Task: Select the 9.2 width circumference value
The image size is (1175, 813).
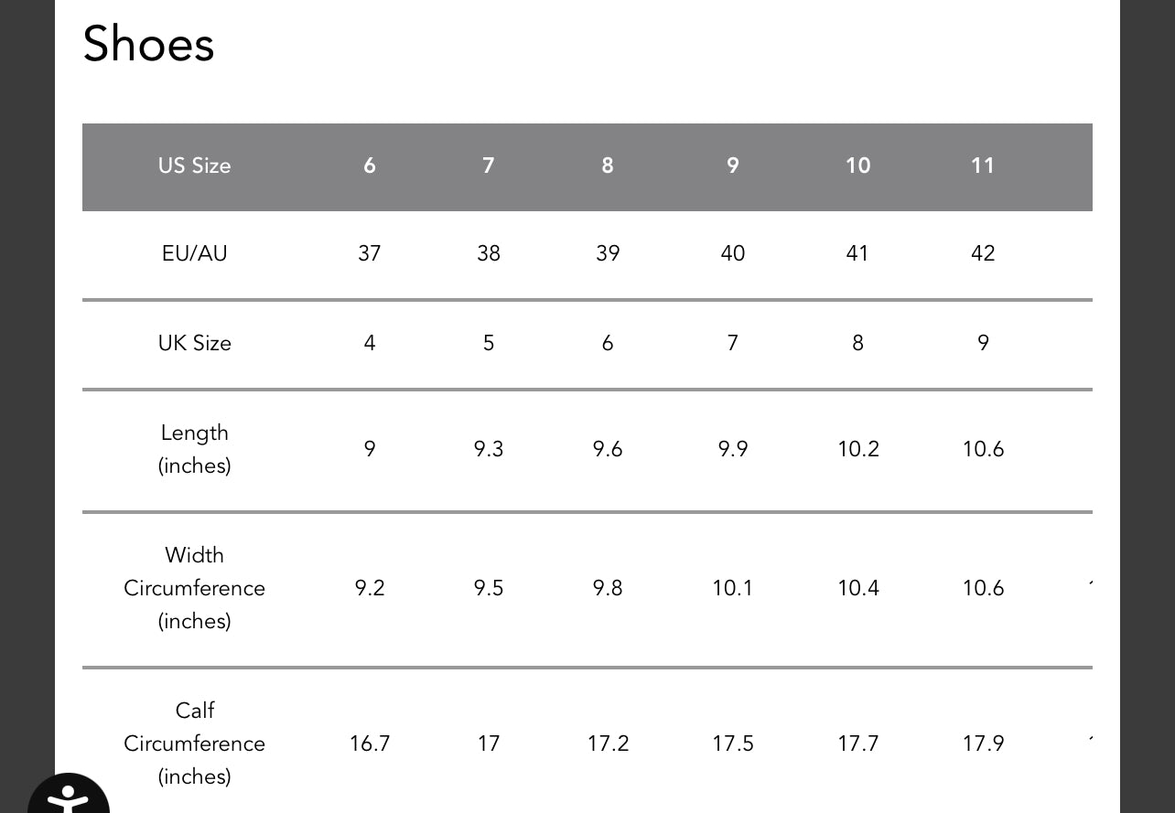Action: coord(370,588)
